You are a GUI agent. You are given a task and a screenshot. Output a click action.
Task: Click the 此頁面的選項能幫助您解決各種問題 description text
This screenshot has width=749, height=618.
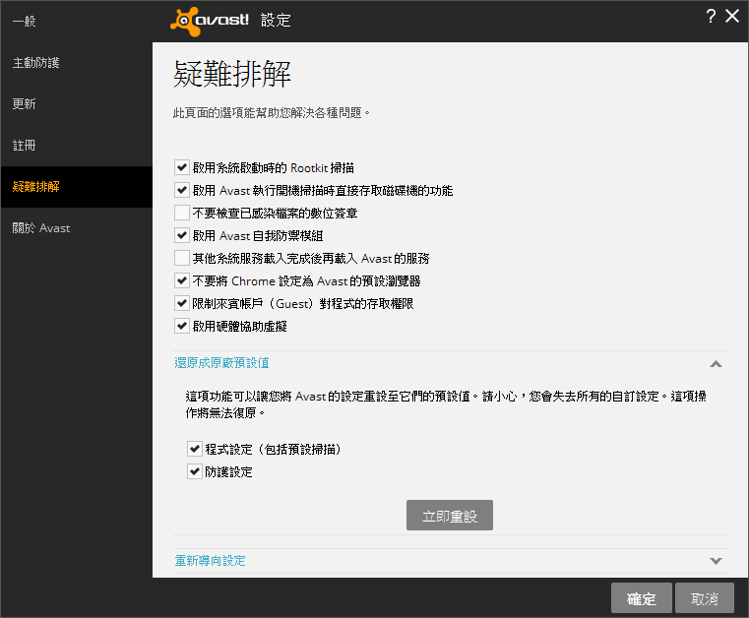pos(272,113)
